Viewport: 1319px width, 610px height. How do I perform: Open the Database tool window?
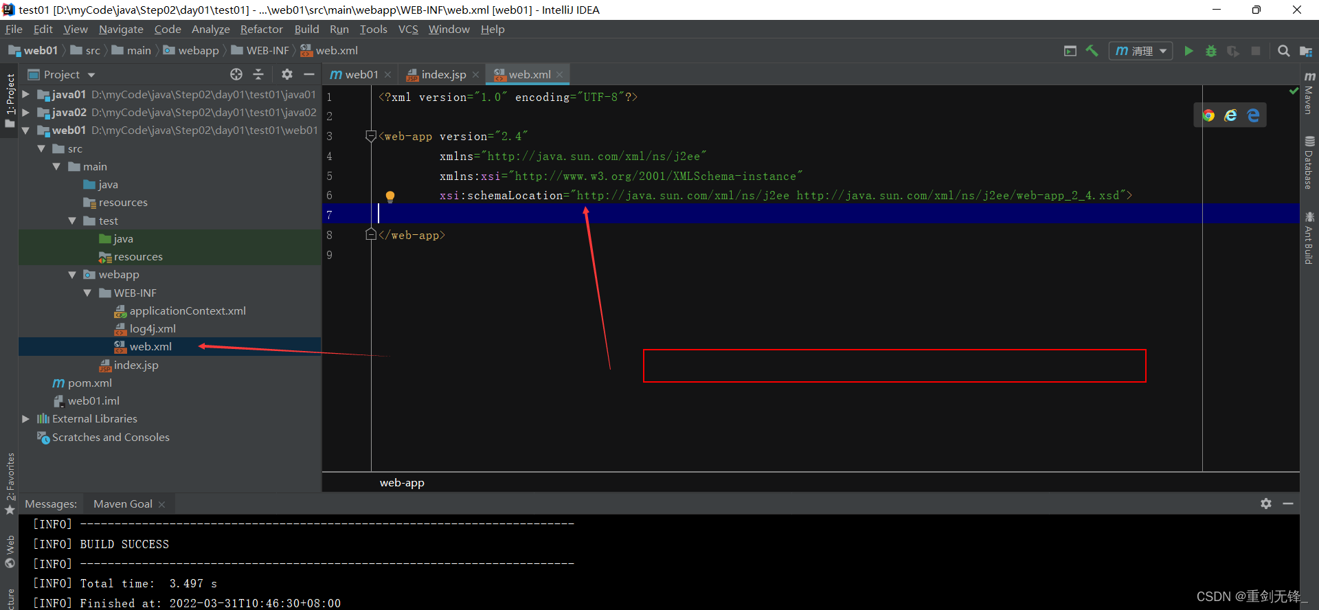1309,162
